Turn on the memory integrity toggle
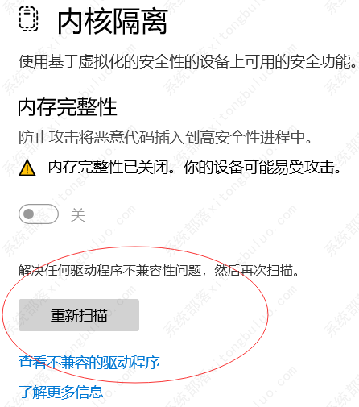Screen dimensions: 359x407 tap(39, 214)
